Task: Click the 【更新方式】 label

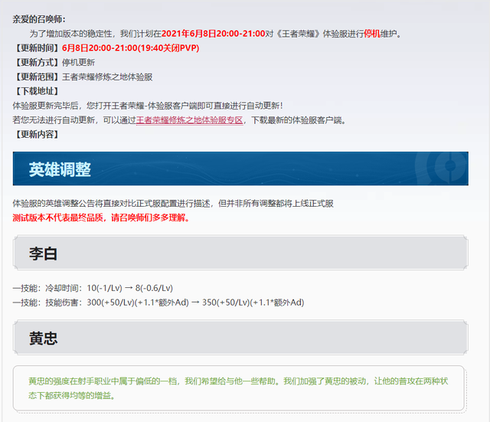Action: tap(37, 62)
